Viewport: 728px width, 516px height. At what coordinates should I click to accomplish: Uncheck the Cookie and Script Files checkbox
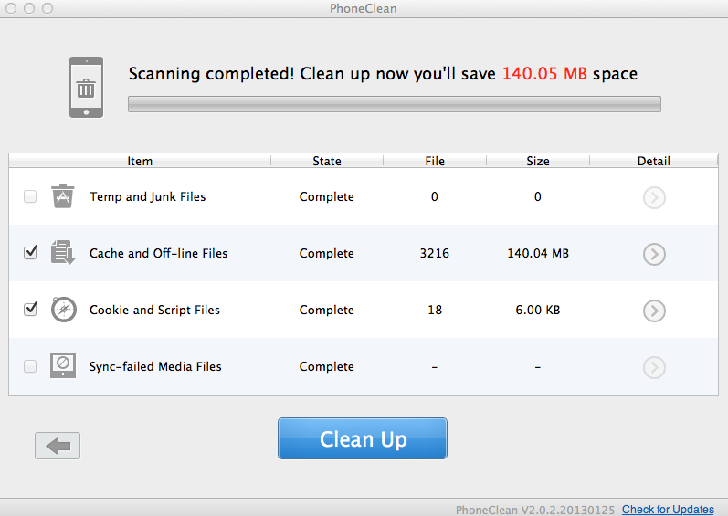30,310
